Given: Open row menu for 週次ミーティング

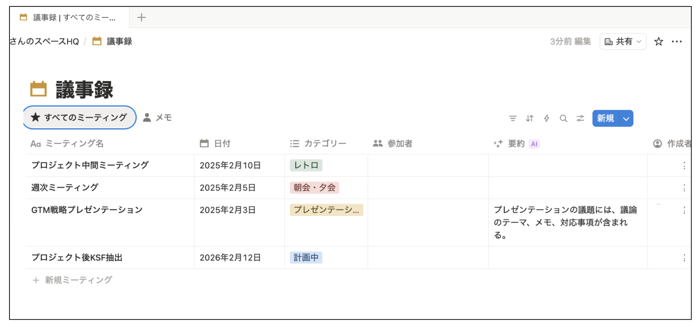Looking at the screenshot, I should click(684, 188).
